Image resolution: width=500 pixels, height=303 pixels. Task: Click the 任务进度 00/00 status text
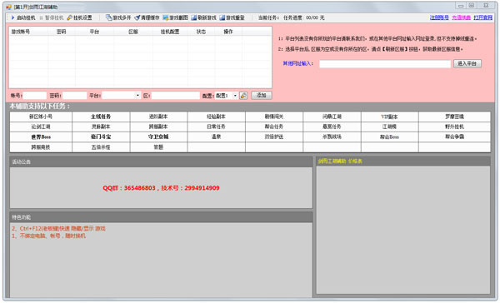click(304, 17)
